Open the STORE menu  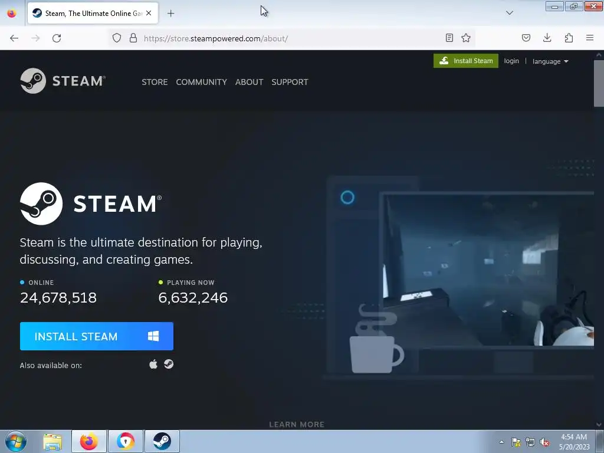155,82
